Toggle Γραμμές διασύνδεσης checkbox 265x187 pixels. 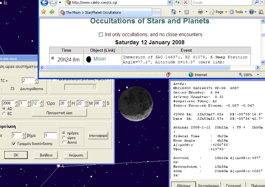click(x=14, y=144)
